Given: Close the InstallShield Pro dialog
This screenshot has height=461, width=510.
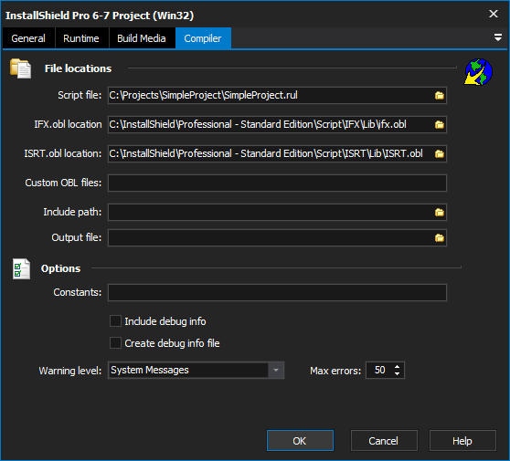Looking at the screenshot, I should coord(494,14).
